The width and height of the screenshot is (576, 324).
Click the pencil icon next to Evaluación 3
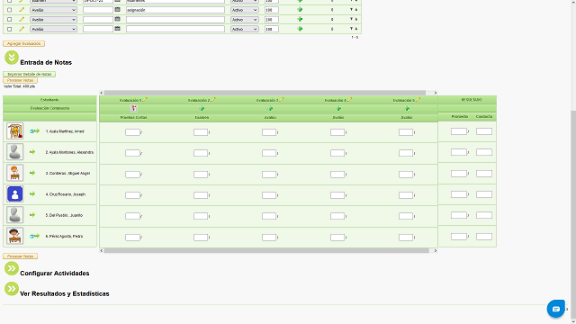pyautogui.click(x=282, y=100)
